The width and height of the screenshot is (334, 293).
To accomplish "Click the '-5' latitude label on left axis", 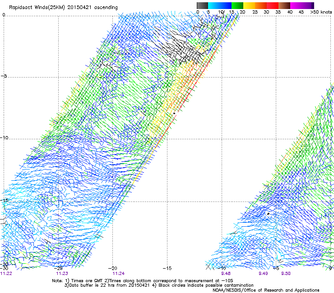I will pos(4,76).
